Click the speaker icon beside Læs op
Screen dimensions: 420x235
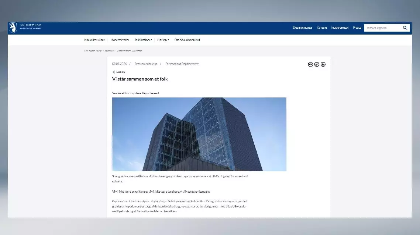(114, 72)
